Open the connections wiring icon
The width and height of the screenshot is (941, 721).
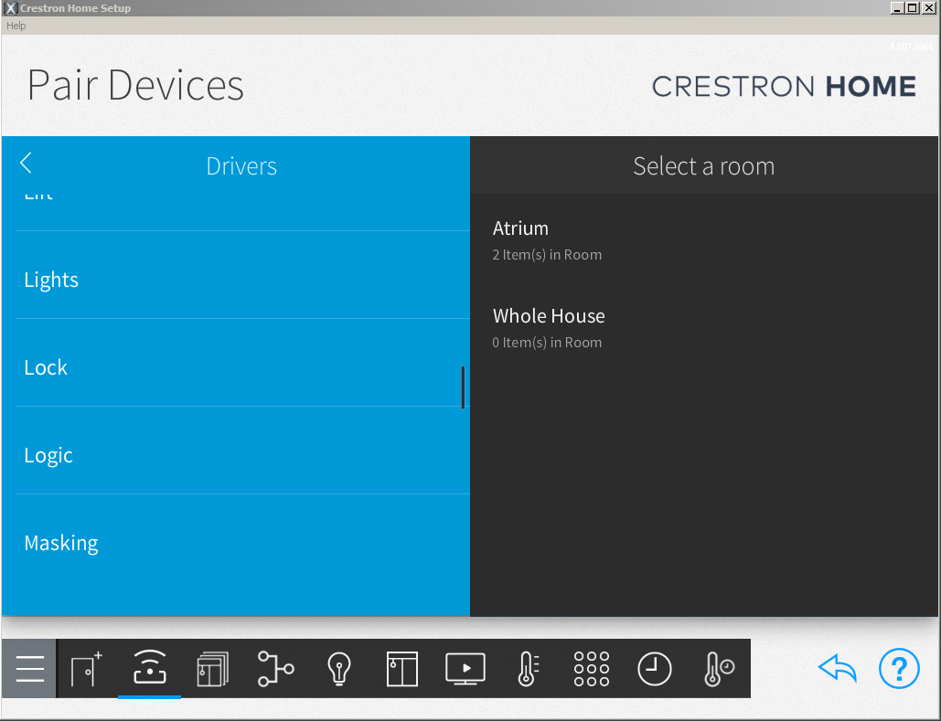pyautogui.click(x=275, y=668)
